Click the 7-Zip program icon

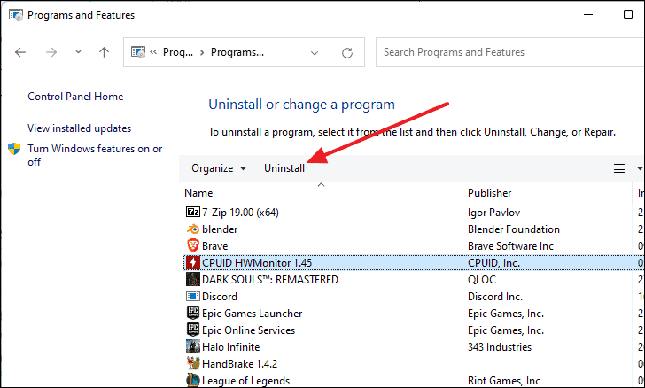[193, 213]
